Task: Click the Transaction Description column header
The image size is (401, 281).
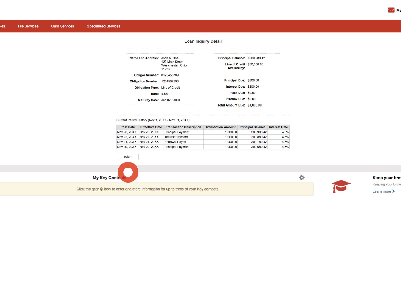Action: [x=183, y=127]
